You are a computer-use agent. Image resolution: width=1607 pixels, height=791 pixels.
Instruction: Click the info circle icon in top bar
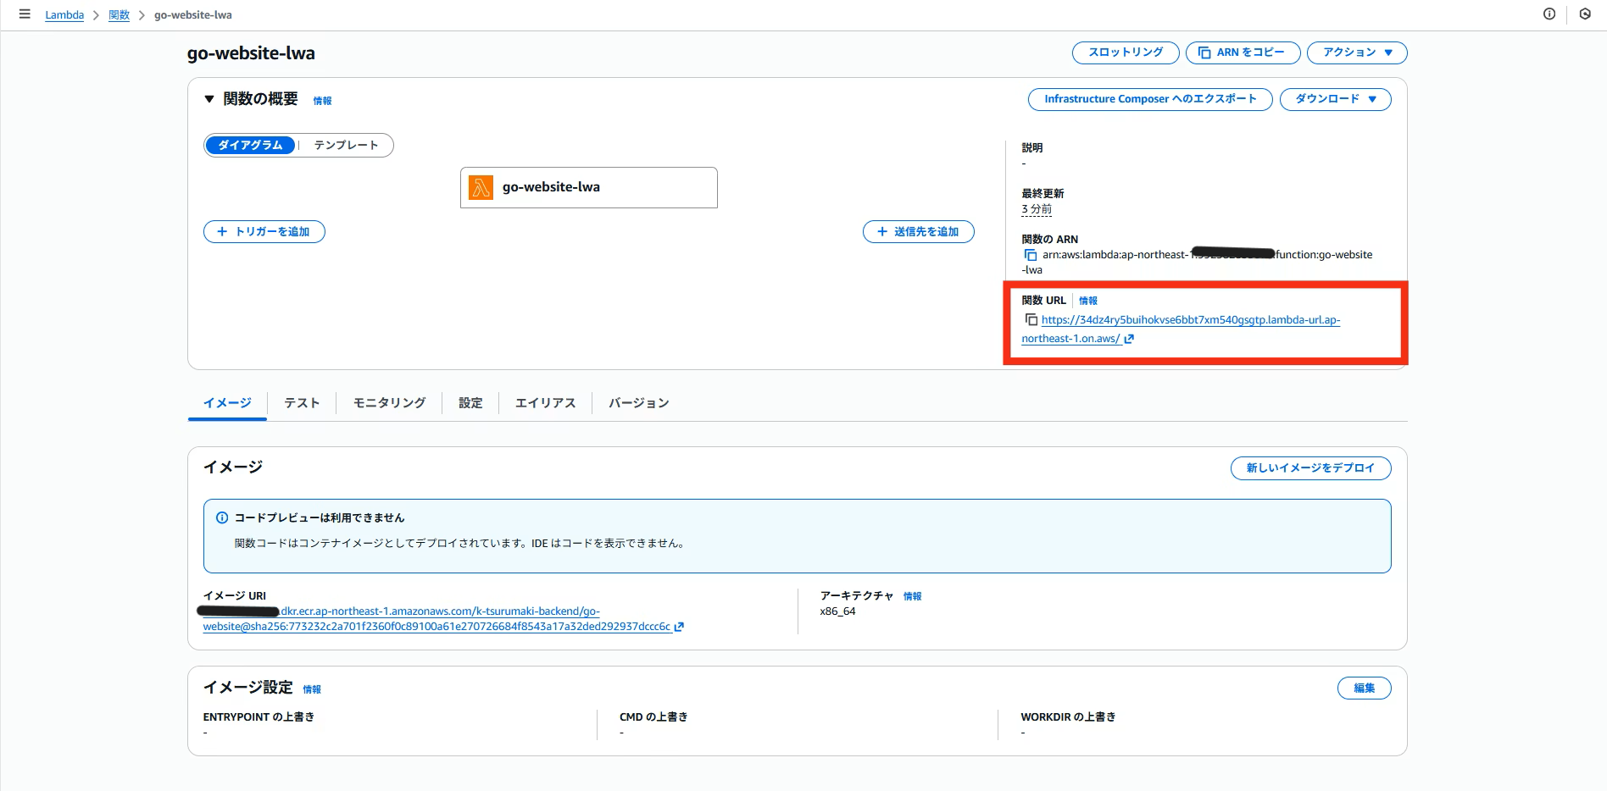click(x=1549, y=14)
